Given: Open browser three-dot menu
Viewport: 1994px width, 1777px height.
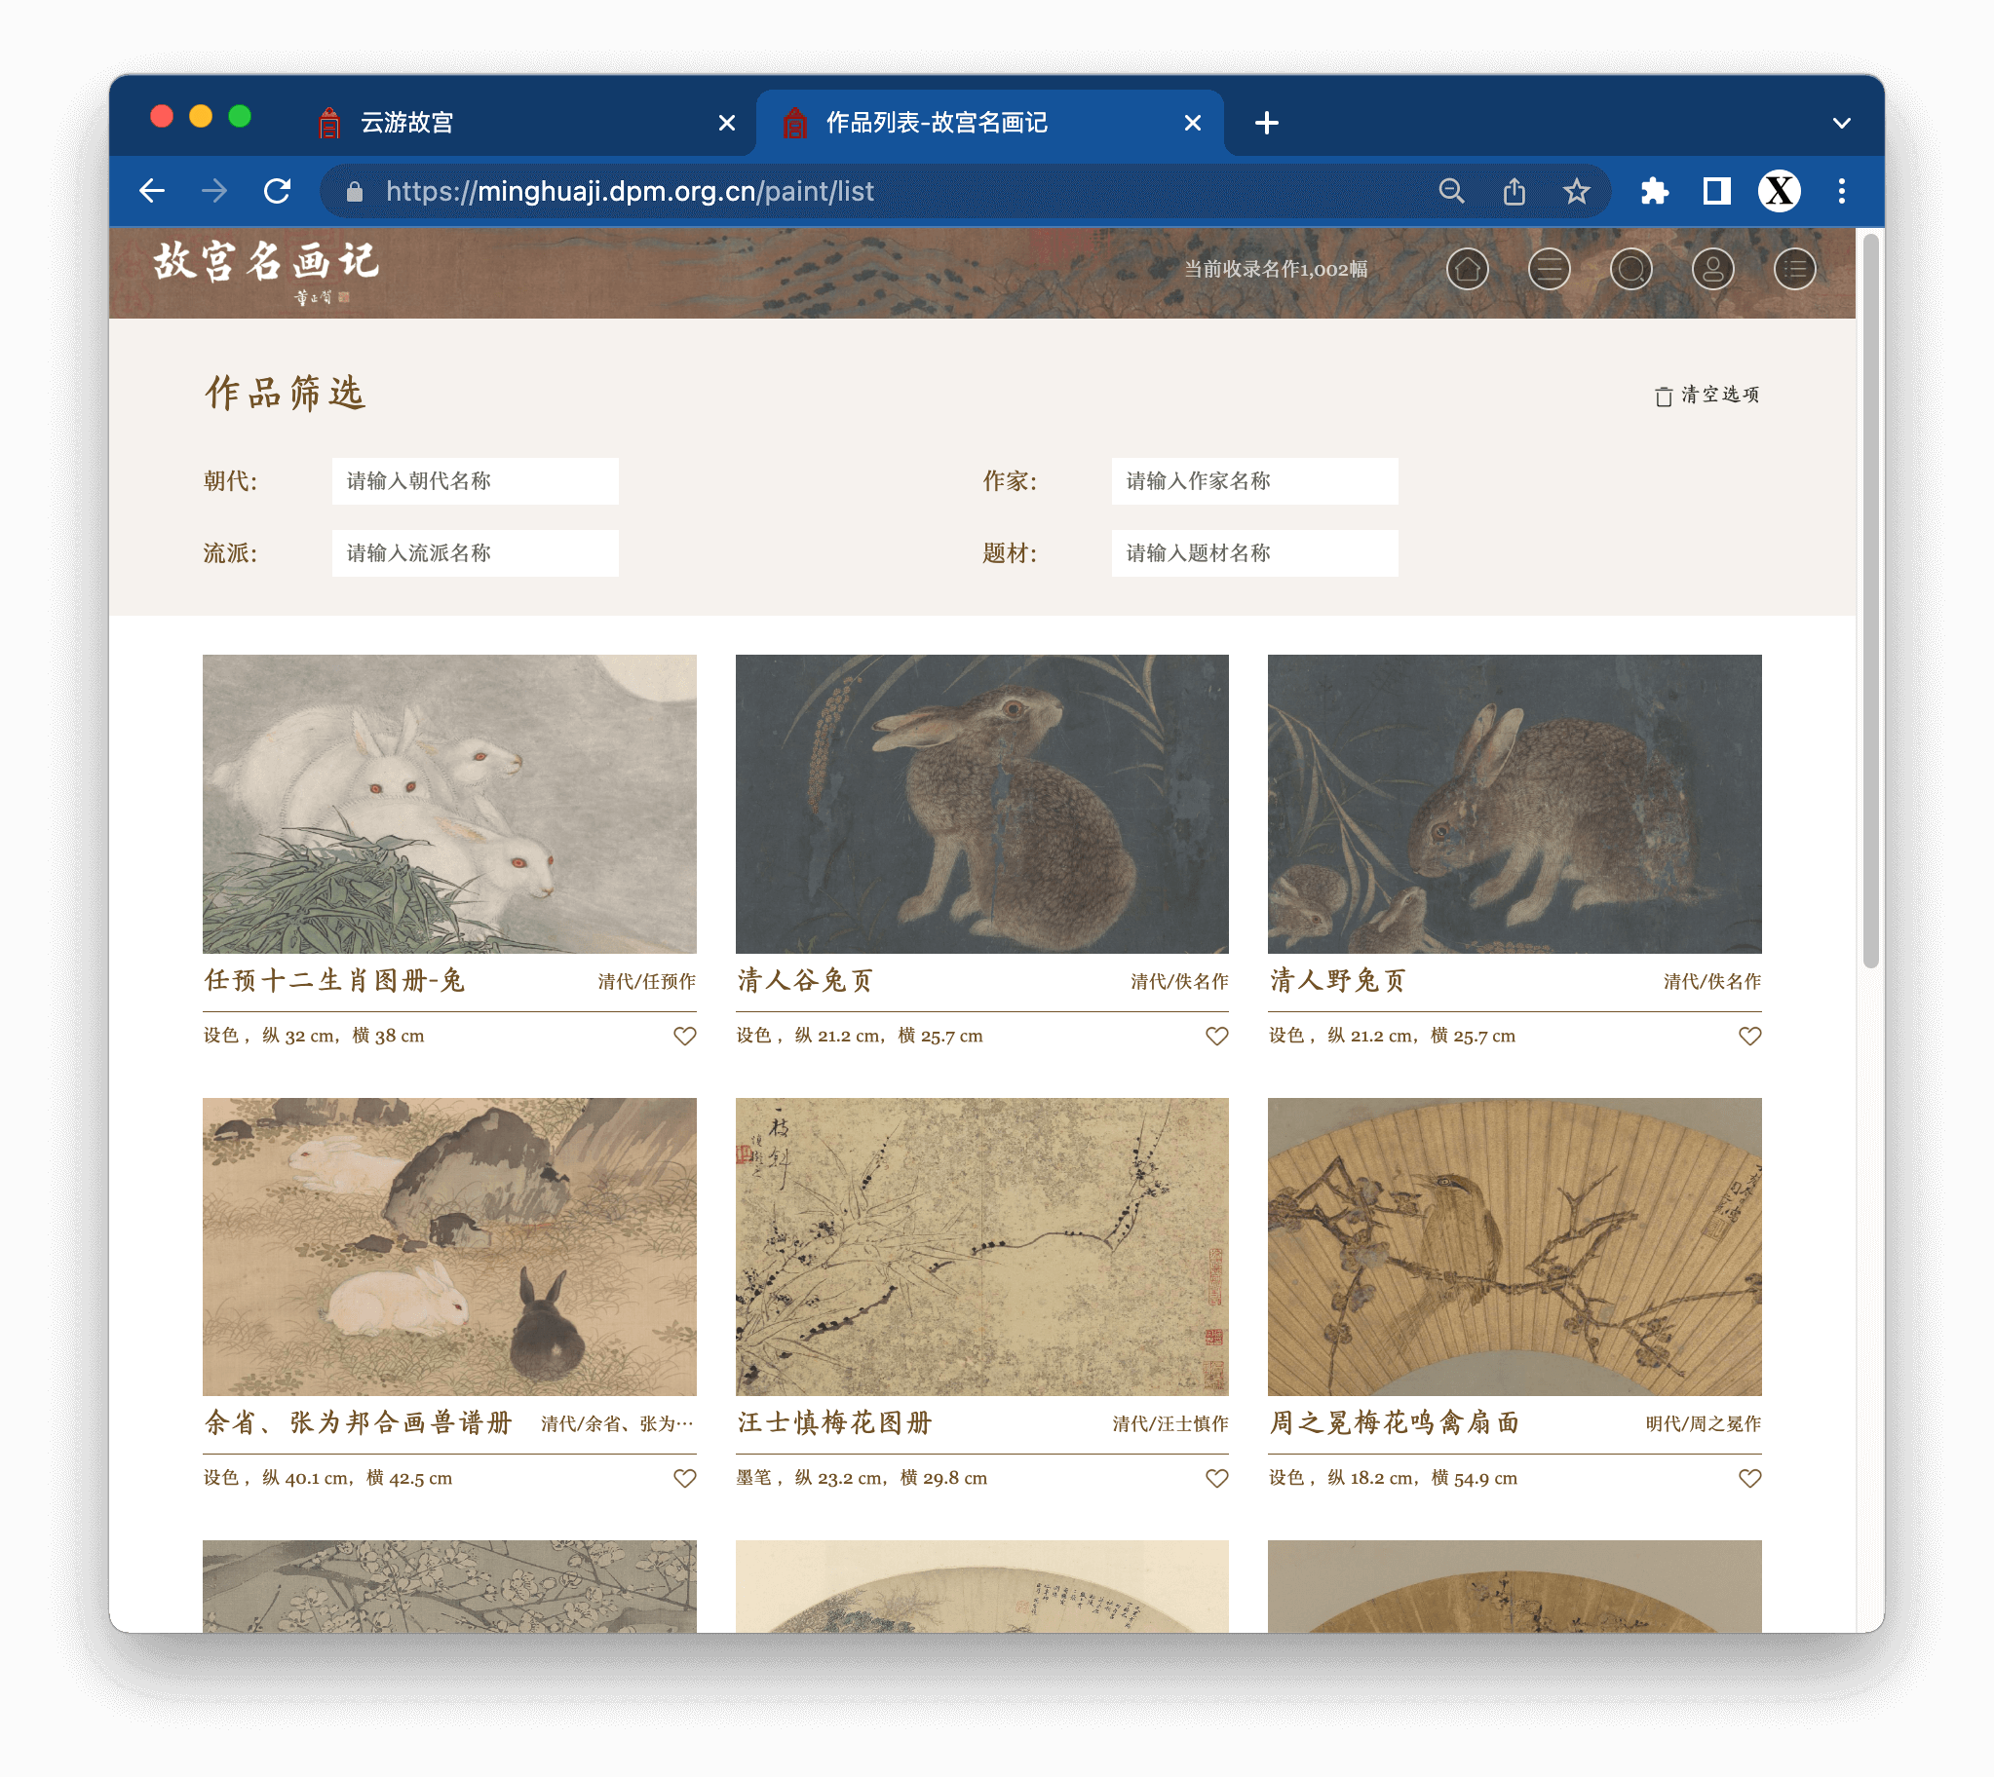Looking at the screenshot, I should point(1842,191).
